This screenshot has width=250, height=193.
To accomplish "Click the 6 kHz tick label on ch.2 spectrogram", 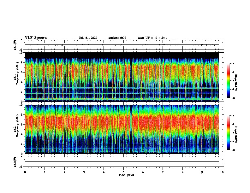I will click(x=22, y=125).
